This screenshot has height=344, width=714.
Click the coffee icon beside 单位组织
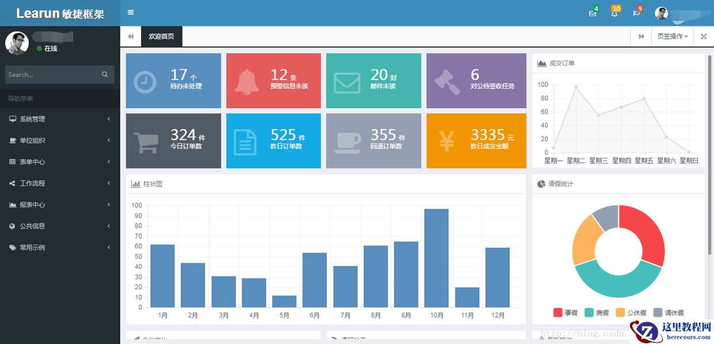[x=13, y=141]
